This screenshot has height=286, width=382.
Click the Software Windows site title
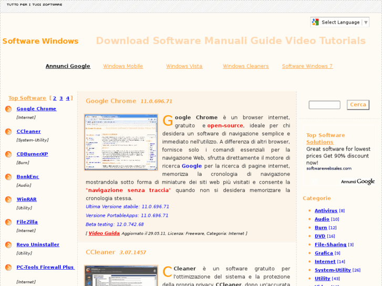click(40, 41)
